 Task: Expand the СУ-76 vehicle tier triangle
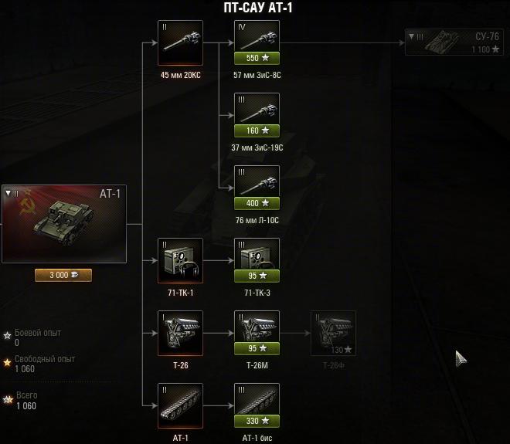(x=411, y=36)
